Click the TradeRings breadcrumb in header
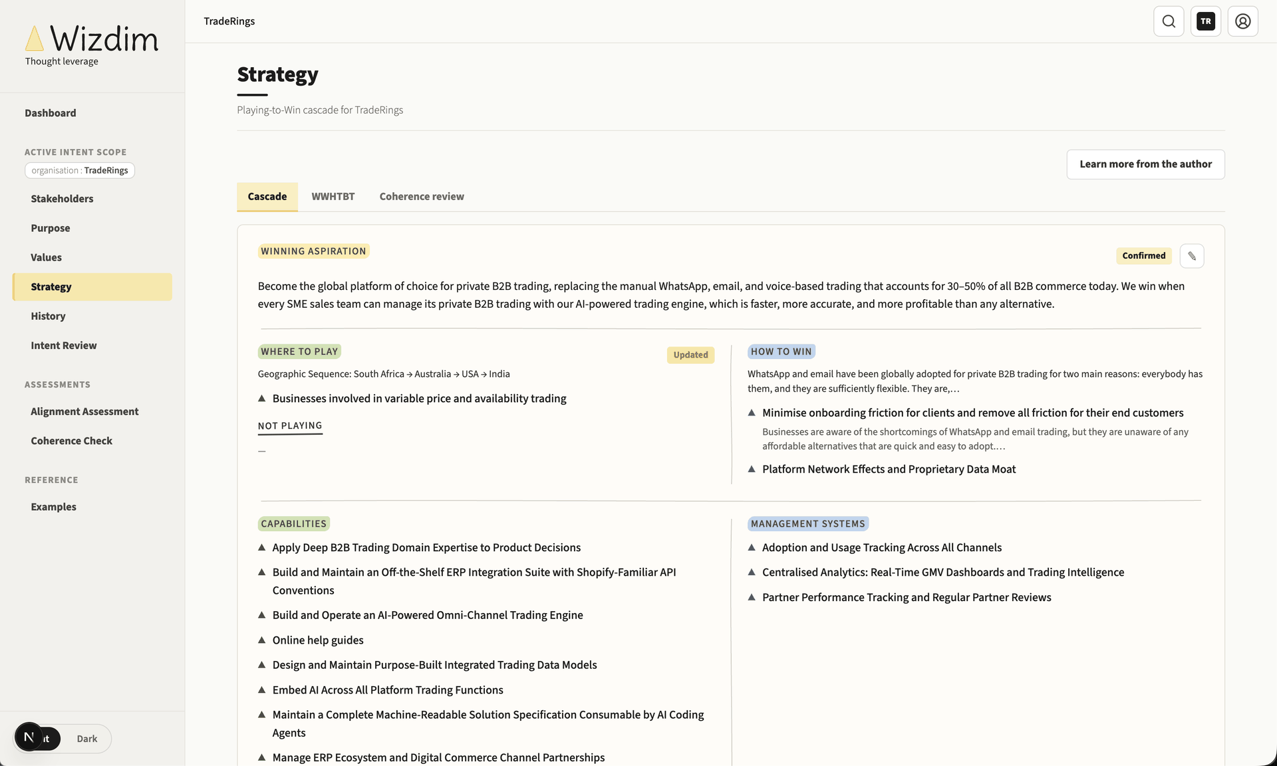1277x766 pixels. (229, 21)
